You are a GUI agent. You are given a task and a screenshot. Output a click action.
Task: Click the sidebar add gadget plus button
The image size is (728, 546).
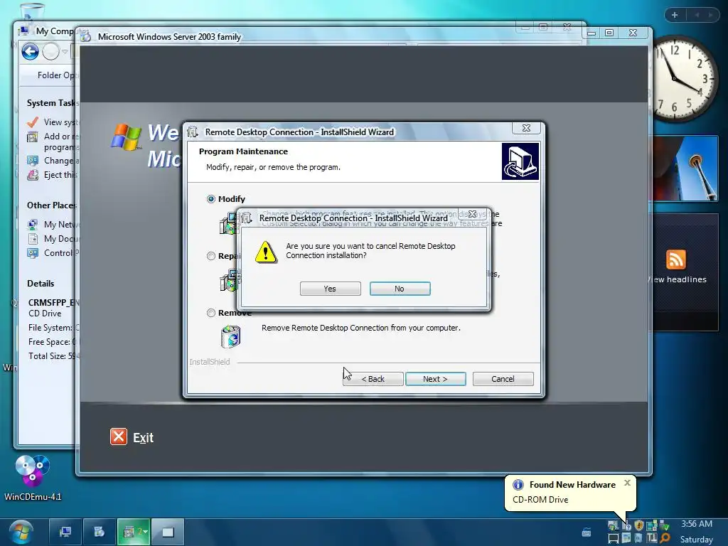tap(675, 15)
